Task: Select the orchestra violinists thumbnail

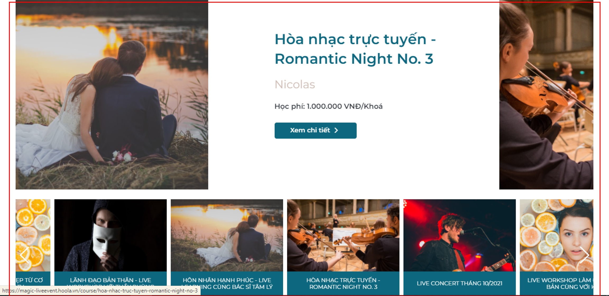Action: point(343,235)
